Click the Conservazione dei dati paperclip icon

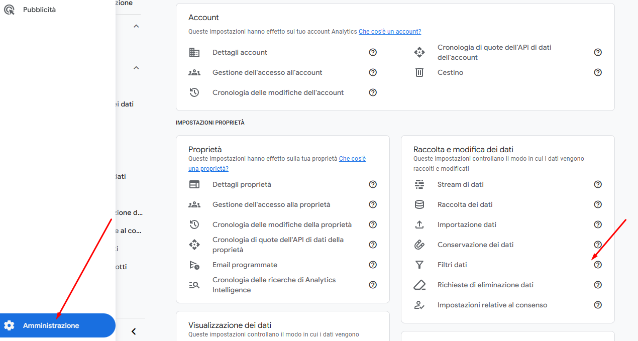point(419,245)
